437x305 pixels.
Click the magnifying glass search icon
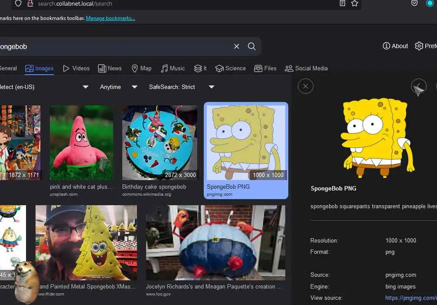coord(251,46)
